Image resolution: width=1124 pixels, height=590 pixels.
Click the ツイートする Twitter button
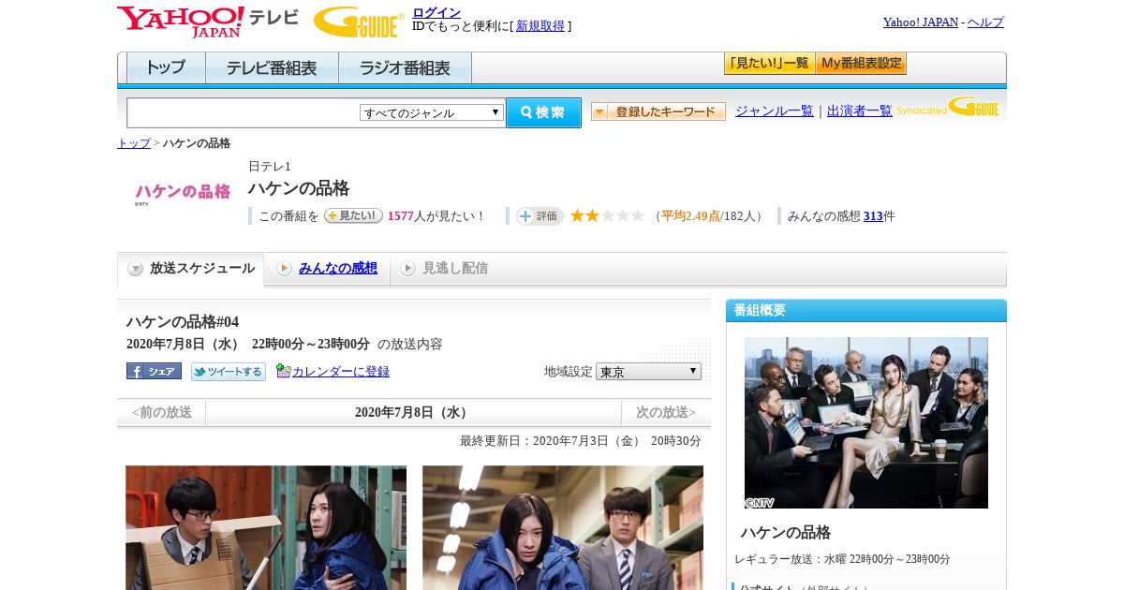229,372
